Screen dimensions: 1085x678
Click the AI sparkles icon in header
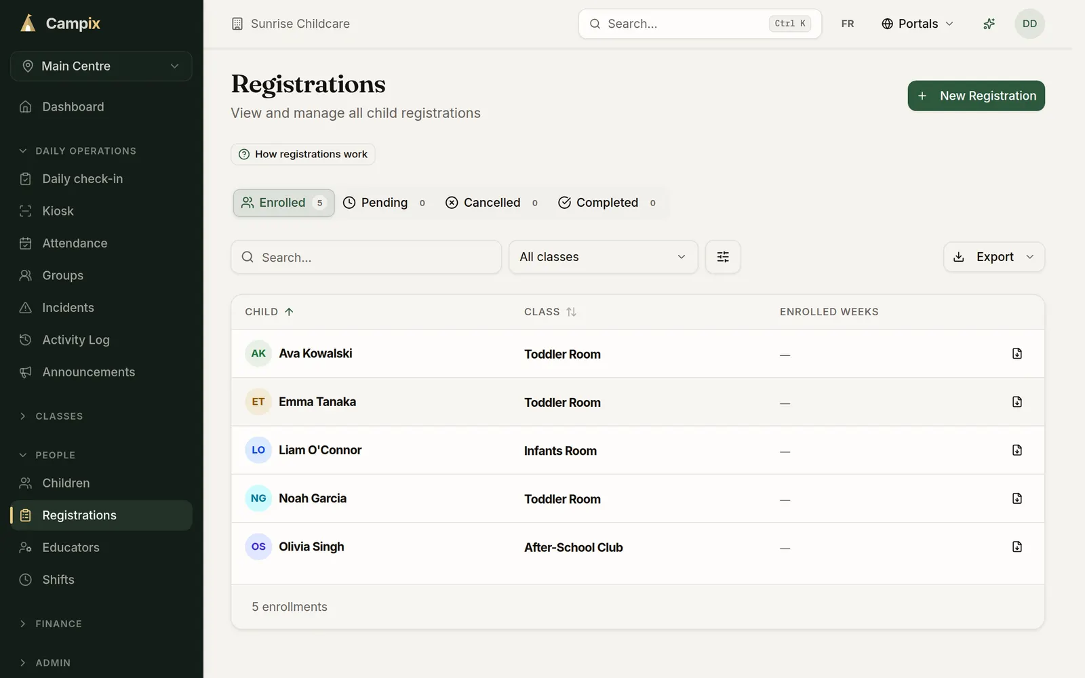(x=989, y=24)
